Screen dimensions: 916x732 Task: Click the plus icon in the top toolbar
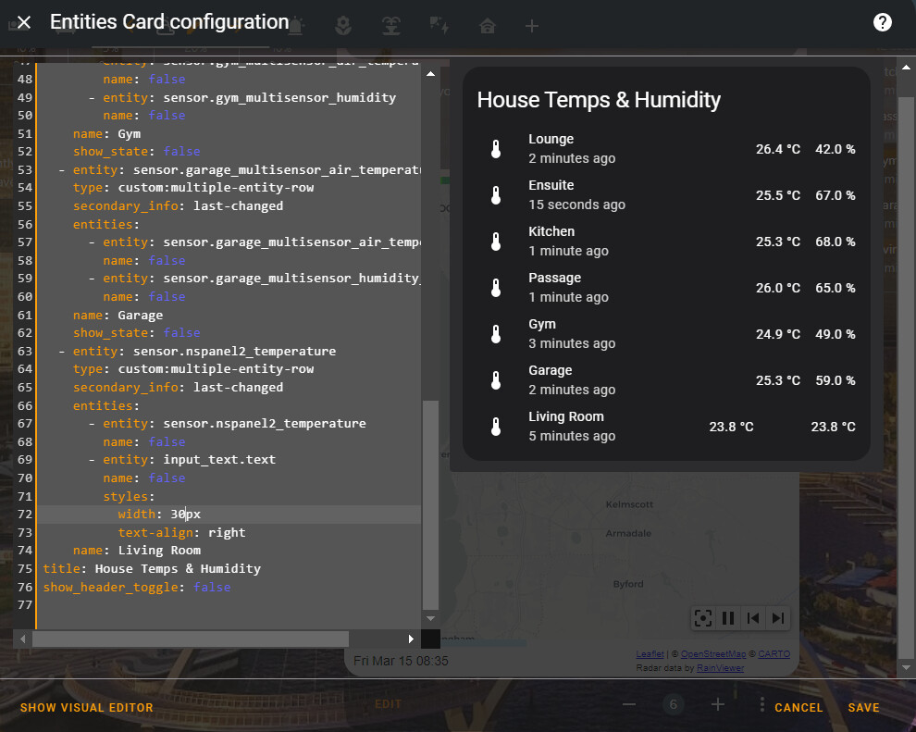pyautogui.click(x=532, y=26)
